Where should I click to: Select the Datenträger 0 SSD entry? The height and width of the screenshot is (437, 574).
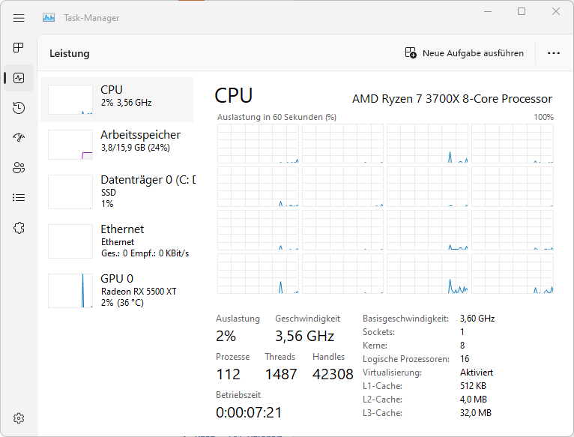117,192
